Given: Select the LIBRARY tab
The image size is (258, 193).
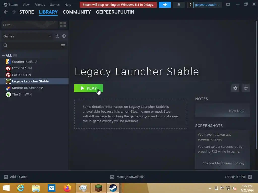Looking at the screenshot, I should point(48,12).
